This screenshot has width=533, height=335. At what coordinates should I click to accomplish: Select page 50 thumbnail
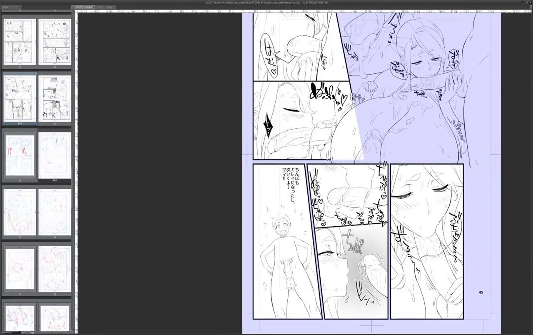[x=55, y=212]
